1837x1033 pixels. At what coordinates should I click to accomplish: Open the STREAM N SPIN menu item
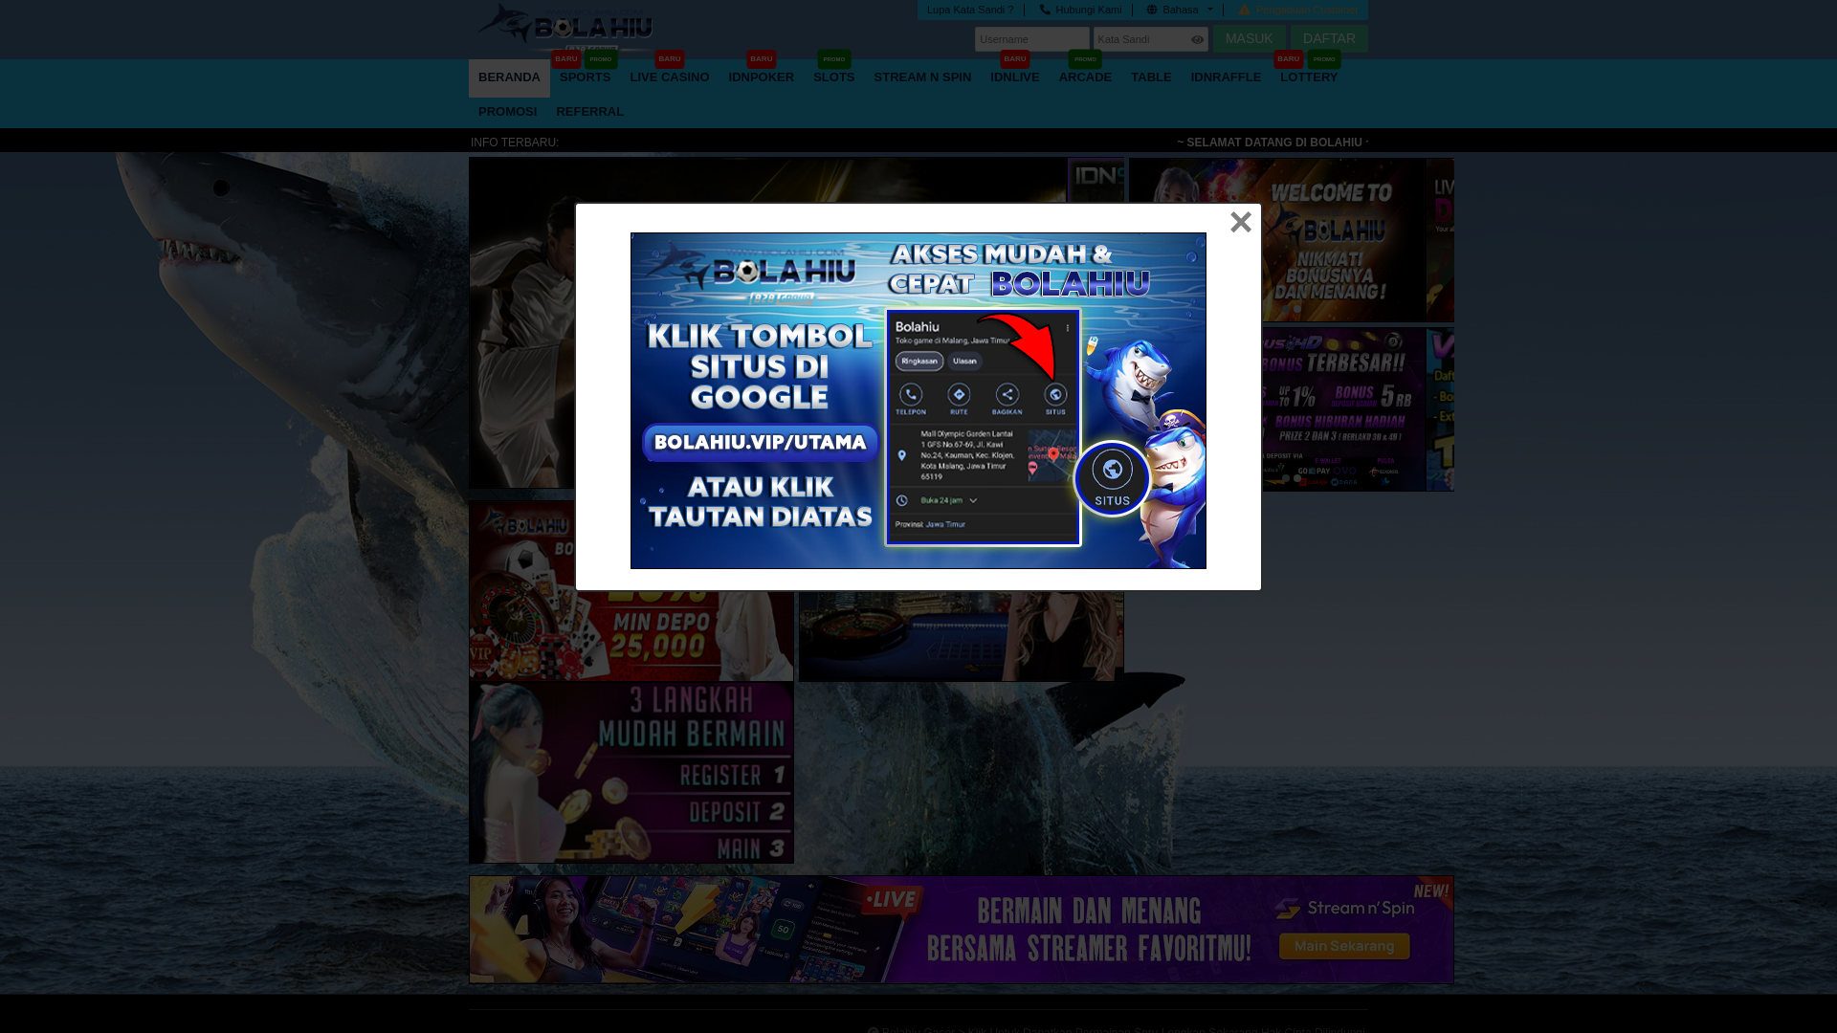click(922, 77)
